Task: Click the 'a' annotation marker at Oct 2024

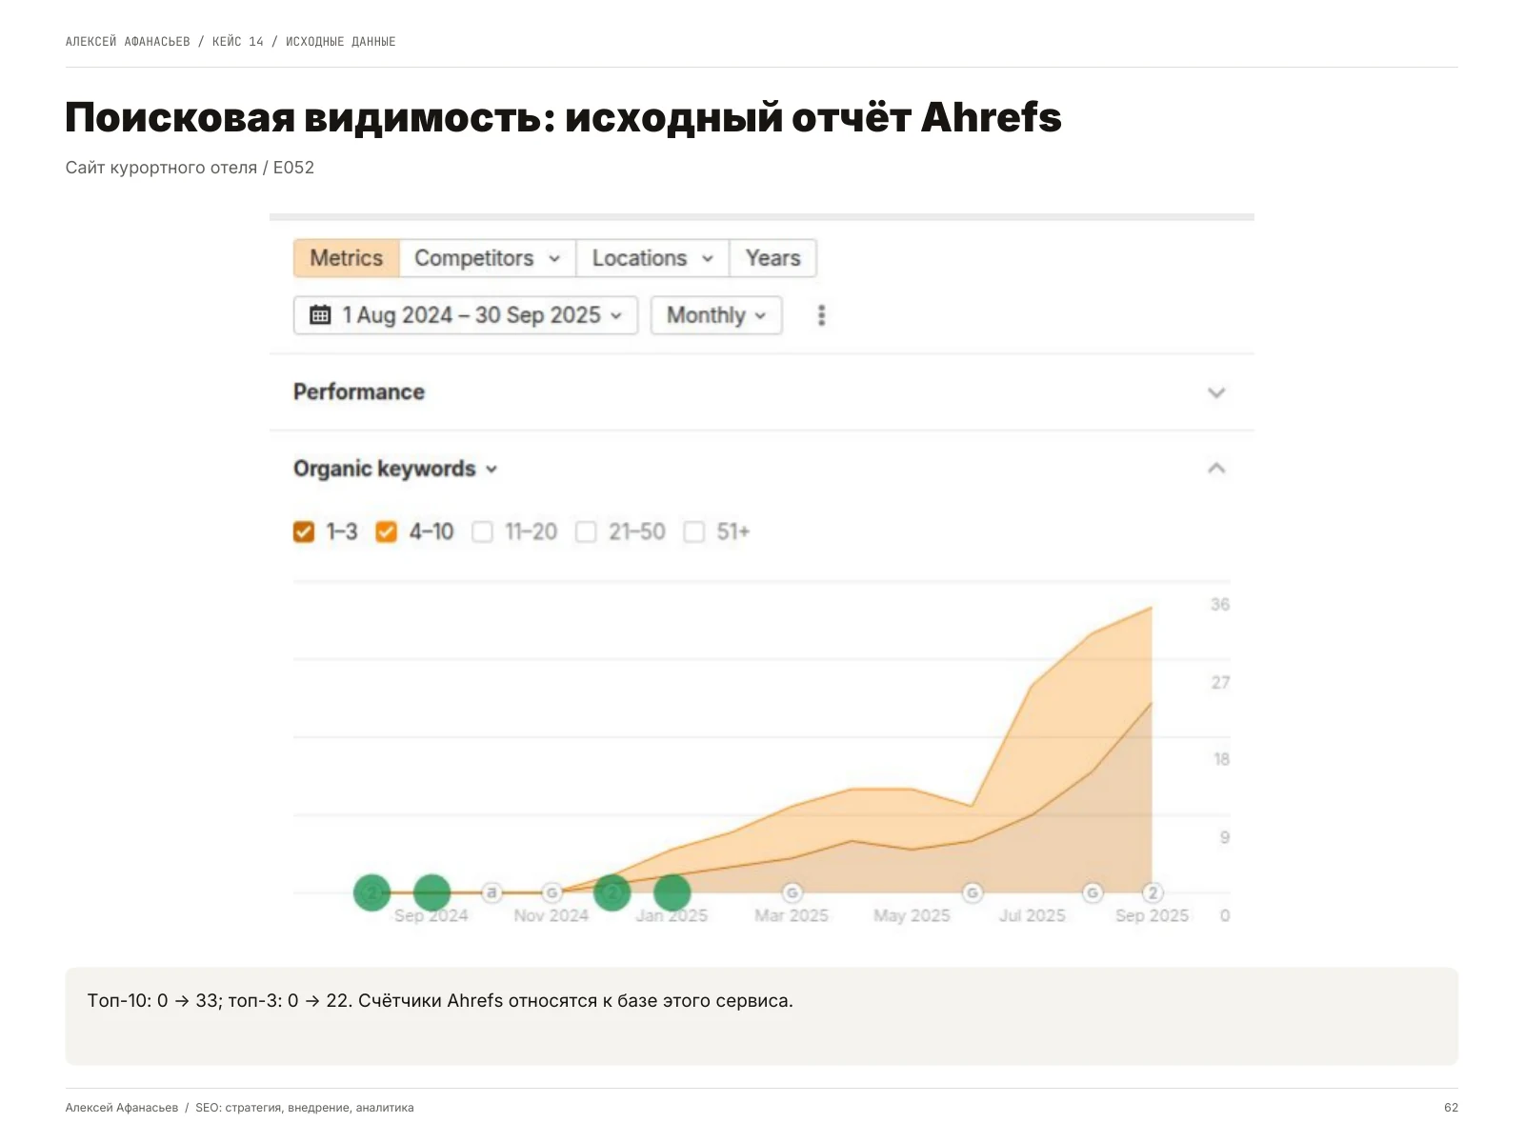Action: click(x=491, y=892)
